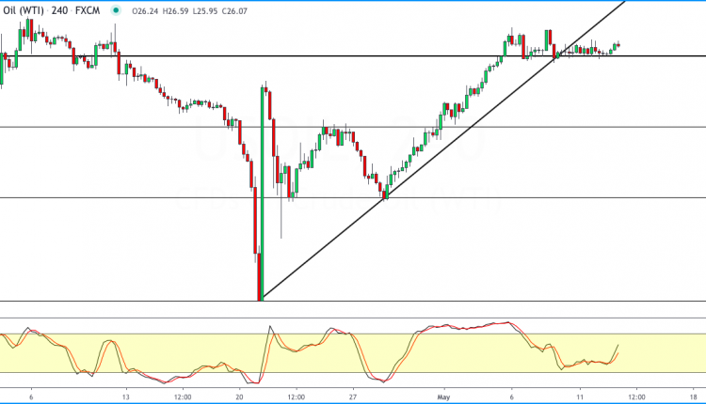Click the teal market status dot
Image resolution: width=706 pixels, height=404 pixels.
point(116,10)
